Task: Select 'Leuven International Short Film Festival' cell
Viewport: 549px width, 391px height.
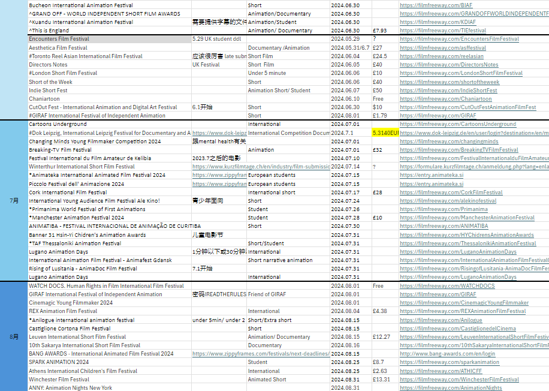Action: [x=110, y=337]
